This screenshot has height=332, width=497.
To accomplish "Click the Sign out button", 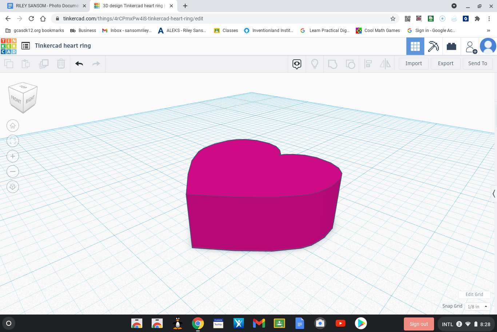I will tap(419, 324).
